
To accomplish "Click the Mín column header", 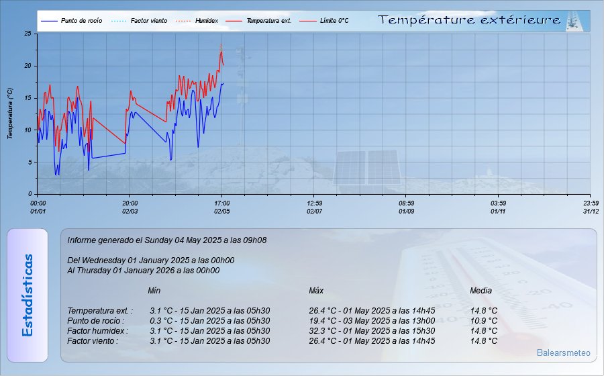I will click(x=154, y=291).
